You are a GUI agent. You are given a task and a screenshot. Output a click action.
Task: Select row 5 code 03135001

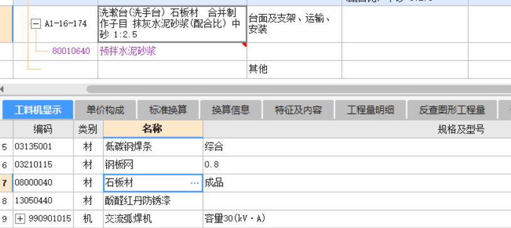(x=43, y=147)
